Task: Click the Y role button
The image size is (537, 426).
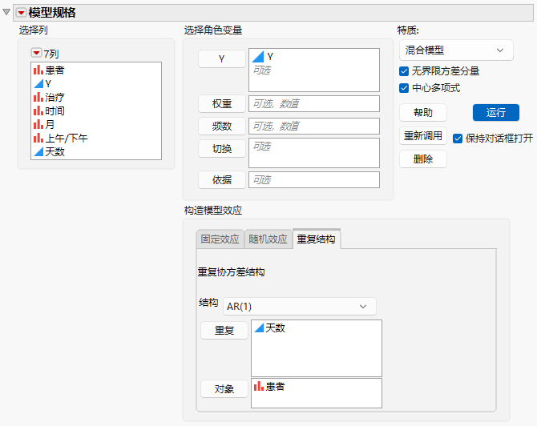Action: 221,58
